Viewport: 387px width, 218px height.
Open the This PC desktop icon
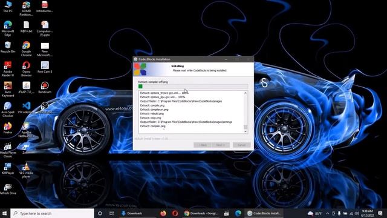coord(8,7)
